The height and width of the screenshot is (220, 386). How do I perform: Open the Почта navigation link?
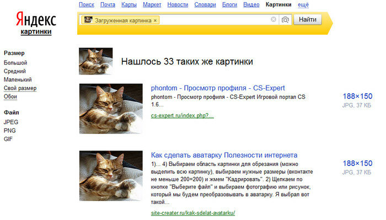pyautogui.click(x=108, y=4)
